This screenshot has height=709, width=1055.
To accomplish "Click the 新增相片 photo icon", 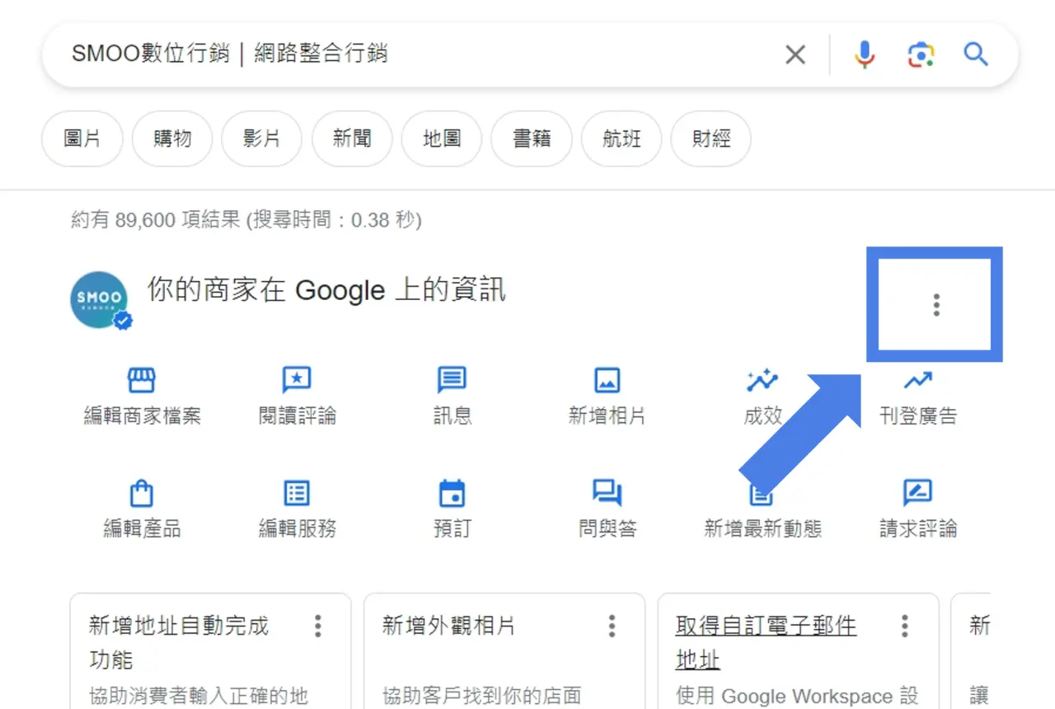I will pyautogui.click(x=607, y=380).
